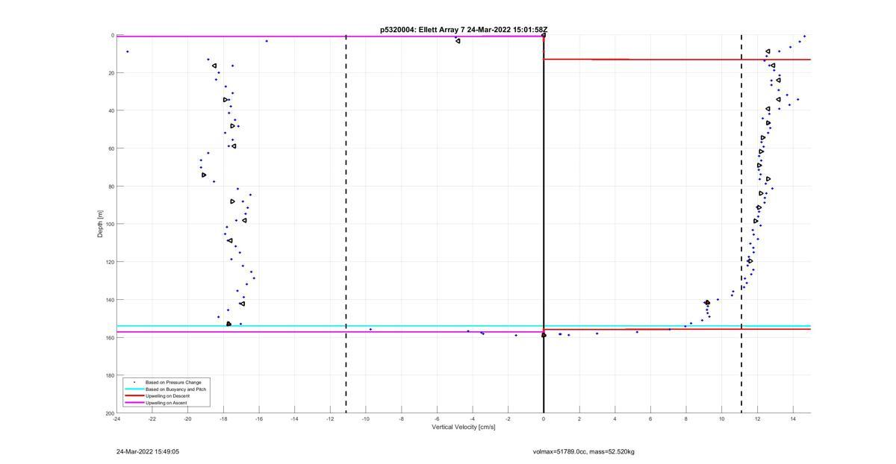Click positive x-axis tick label '6'
This screenshot has height=464, width=896.
[x=650, y=419]
